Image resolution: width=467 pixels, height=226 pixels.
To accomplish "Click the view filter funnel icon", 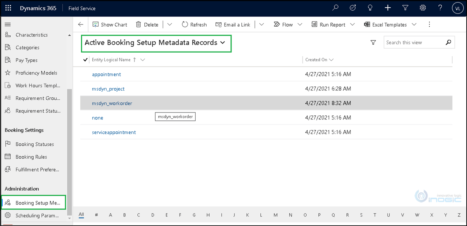I will [x=373, y=42].
